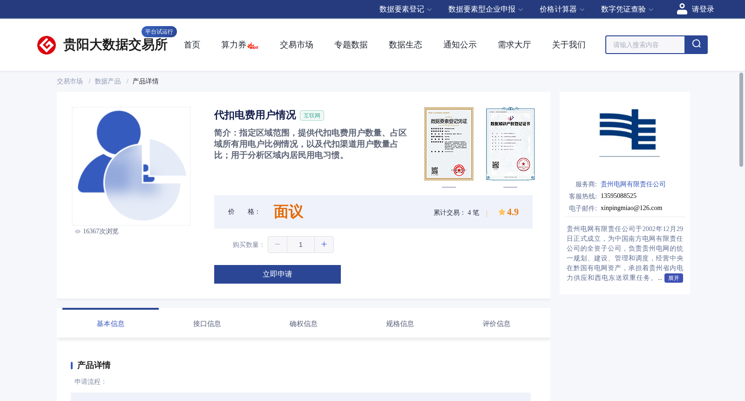Expand provider description with 展开 button

[x=673, y=278]
